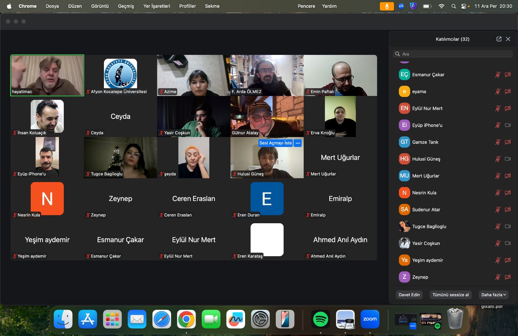Click the orange microphone indicator in menu bar
Image resolution: width=518 pixels, height=336 pixels.
[387, 6]
